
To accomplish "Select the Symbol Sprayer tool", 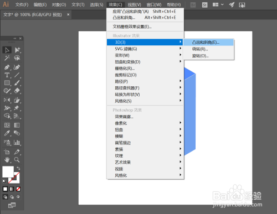I will [x=7, y=143].
